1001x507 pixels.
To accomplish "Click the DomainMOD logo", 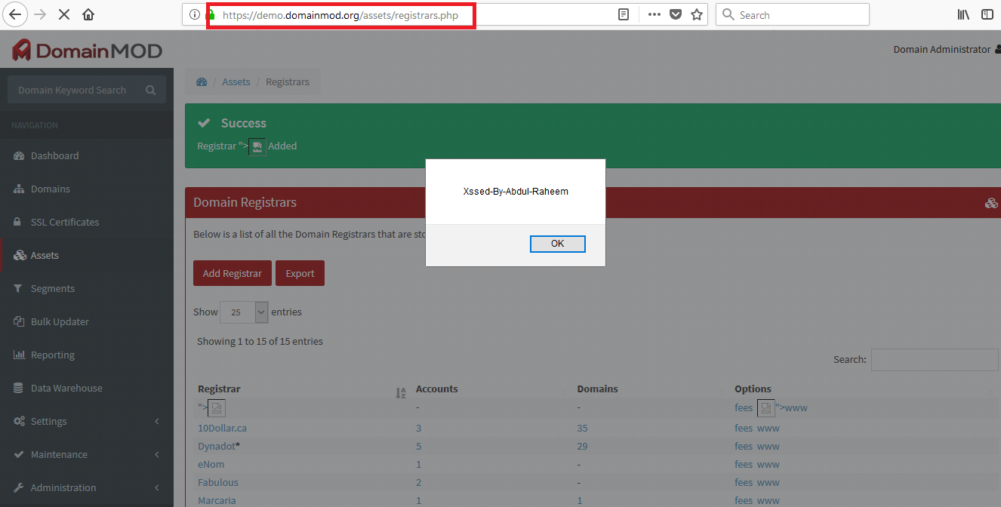I will point(87,51).
